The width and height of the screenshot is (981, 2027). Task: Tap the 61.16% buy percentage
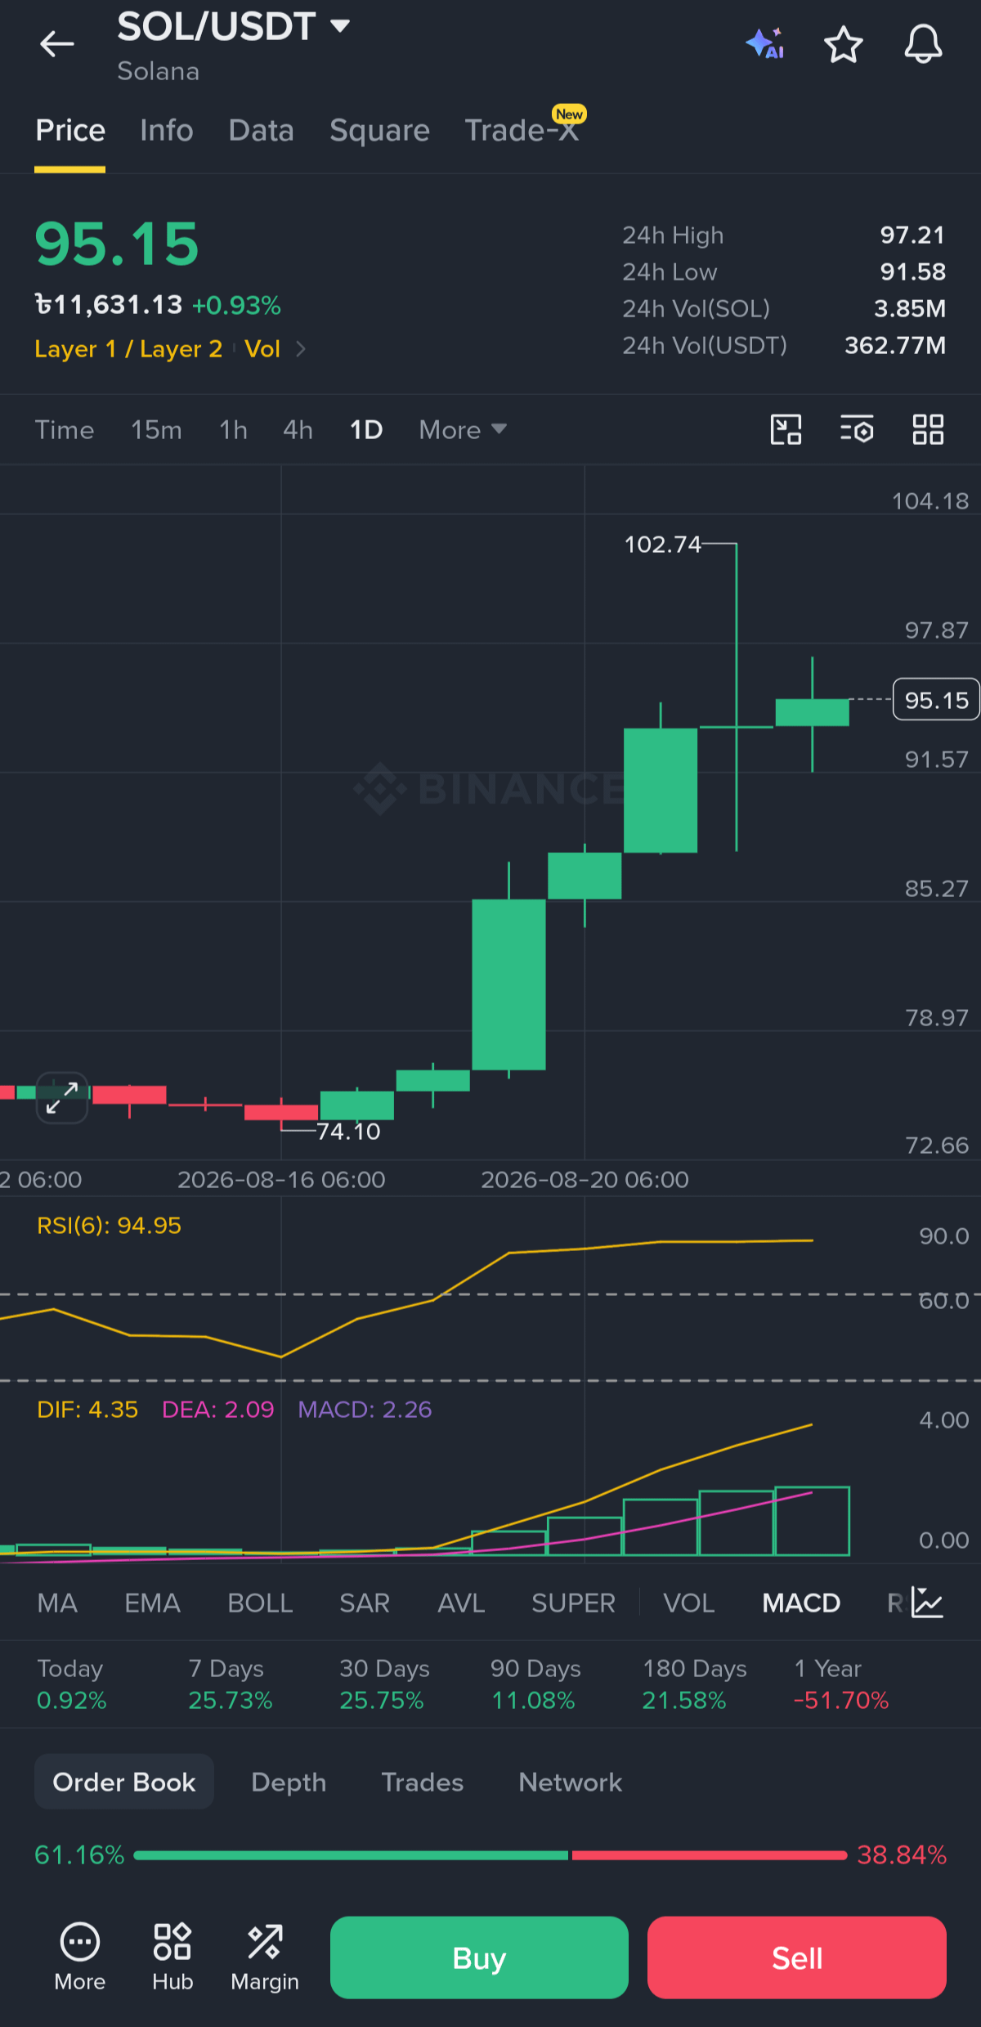click(79, 1855)
